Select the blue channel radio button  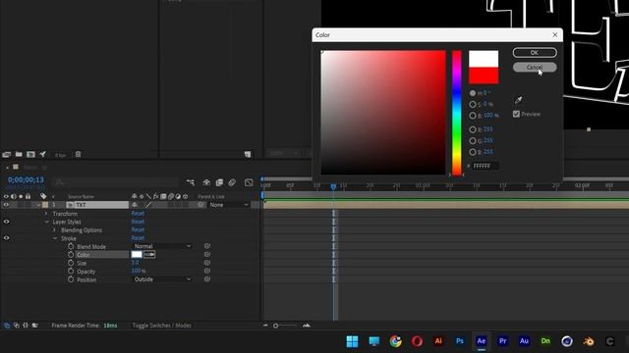473,152
